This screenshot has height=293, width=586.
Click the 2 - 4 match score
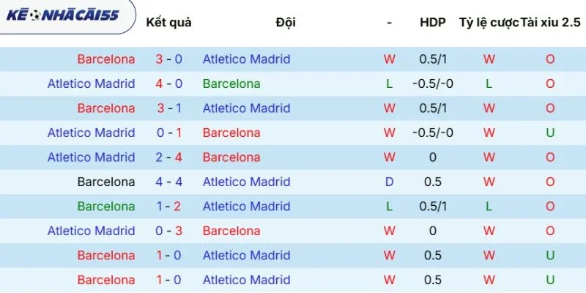tap(168, 157)
